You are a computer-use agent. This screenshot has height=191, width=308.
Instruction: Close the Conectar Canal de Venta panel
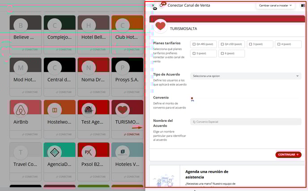pyautogui.click(x=153, y=5)
